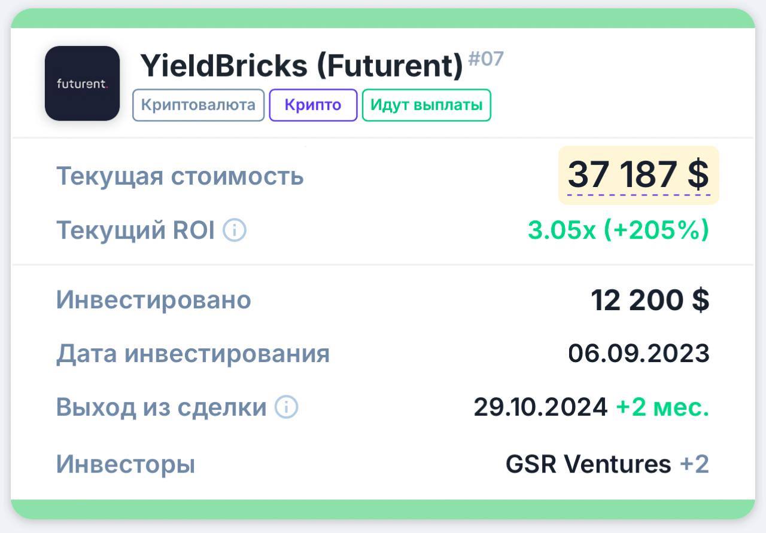Click the Текущая стоимость label
Screen dimensions: 766x533
point(180,176)
